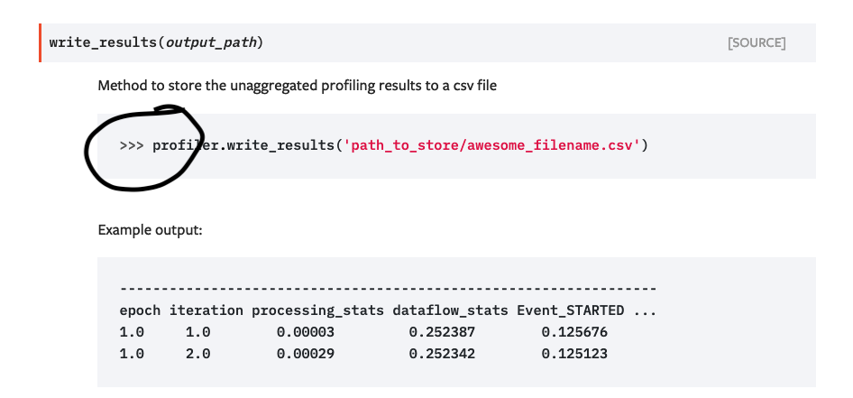Viewport: 853px width, 398px height.
Task: Click the dataflow_stats value 0.252342
Action: coord(442,354)
